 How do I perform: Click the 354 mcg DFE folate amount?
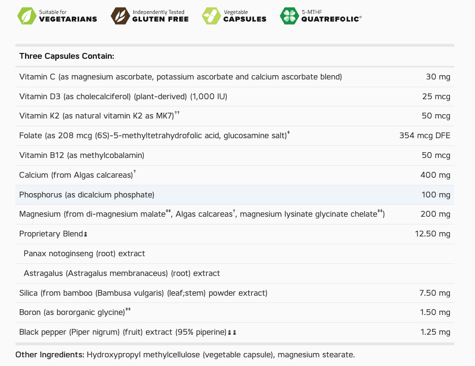tap(424, 136)
